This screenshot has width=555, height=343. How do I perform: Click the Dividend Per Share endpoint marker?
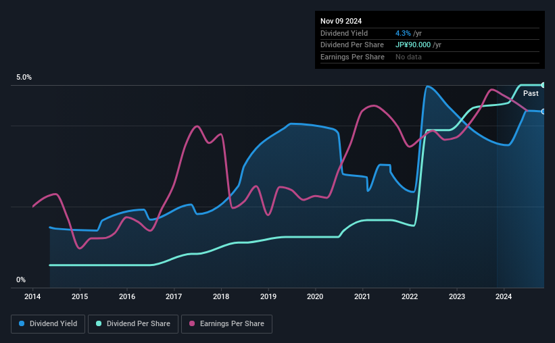[544, 85]
